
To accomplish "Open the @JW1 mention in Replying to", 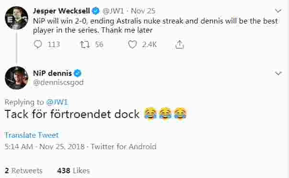I will [x=57, y=102].
